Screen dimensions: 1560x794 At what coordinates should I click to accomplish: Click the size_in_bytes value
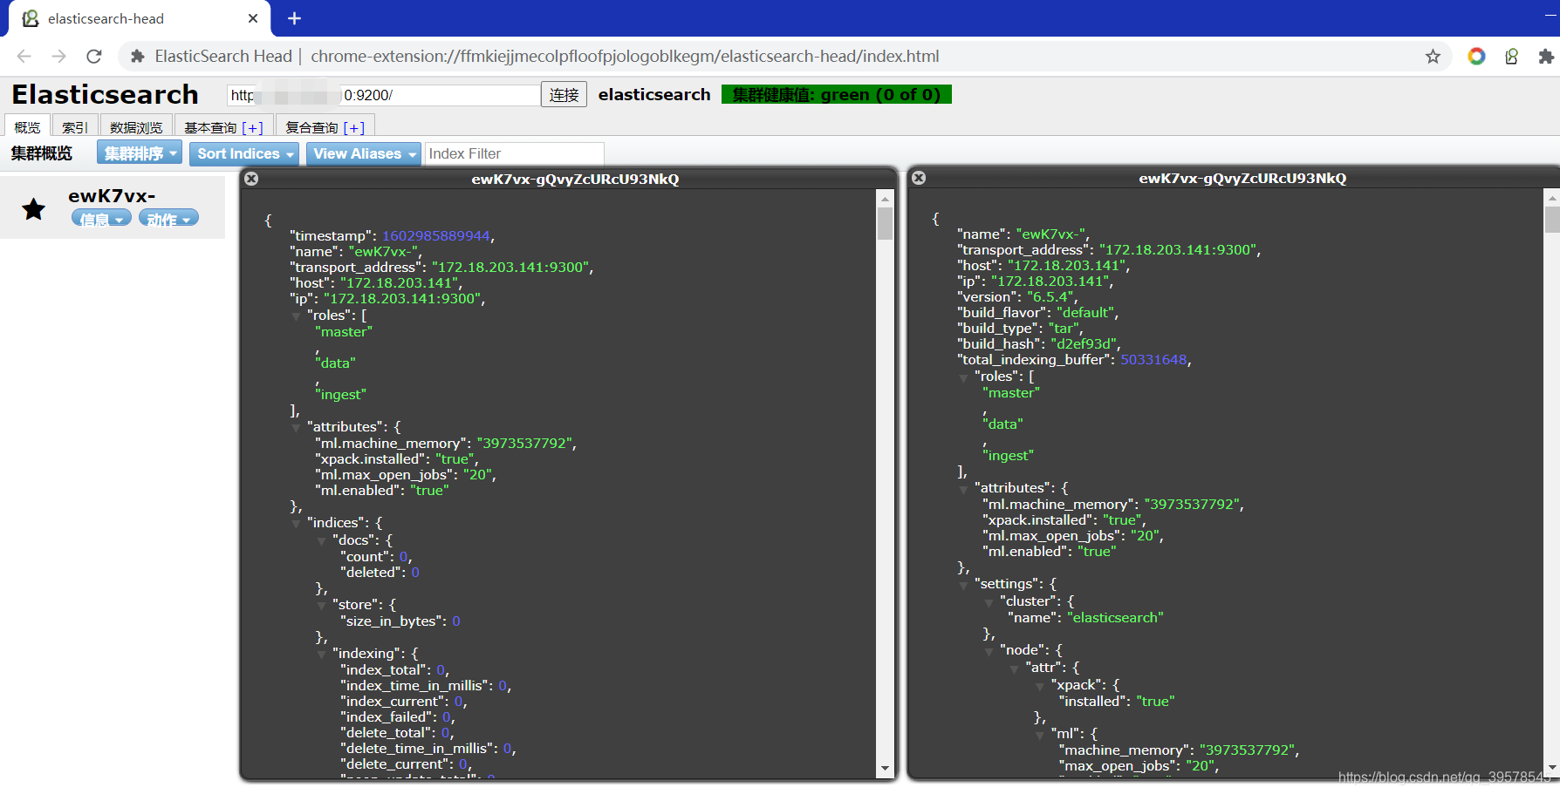pos(455,621)
